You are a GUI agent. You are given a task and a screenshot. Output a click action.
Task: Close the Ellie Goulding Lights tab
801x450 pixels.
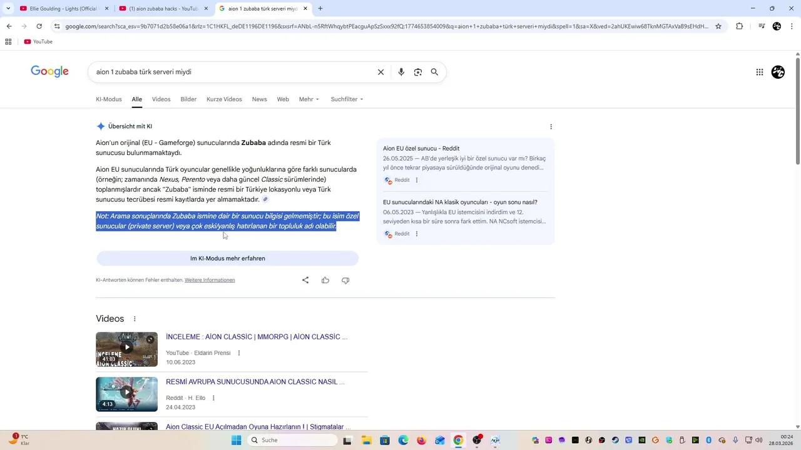pos(106,9)
